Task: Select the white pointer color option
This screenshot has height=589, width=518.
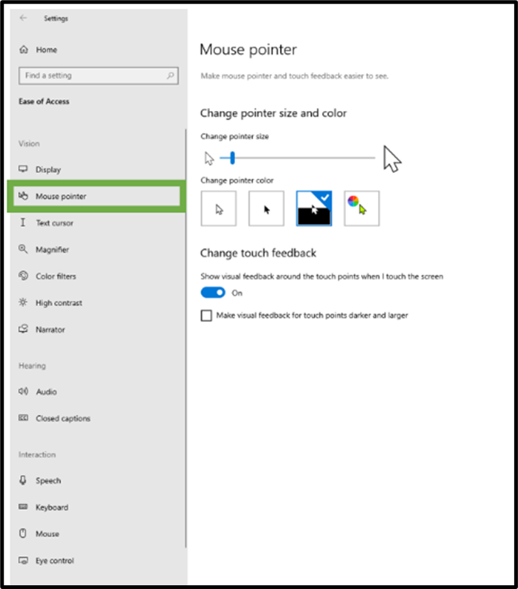Action: click(219, 208)
